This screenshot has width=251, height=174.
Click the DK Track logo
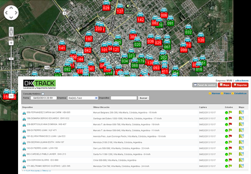click(39, 84)
